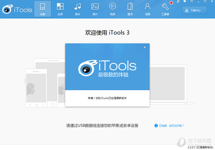Screen dimensions: 215x150
Task: Click the iTools logo in header
Action: 17,9
